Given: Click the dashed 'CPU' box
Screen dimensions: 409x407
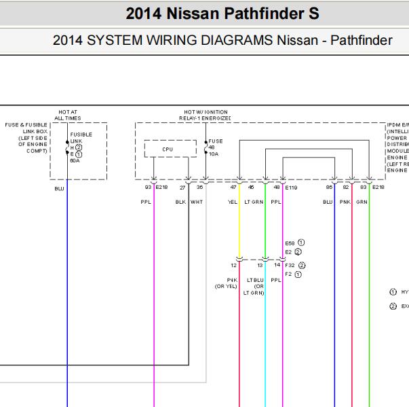Looking at the screenshot, I should 170,149.
